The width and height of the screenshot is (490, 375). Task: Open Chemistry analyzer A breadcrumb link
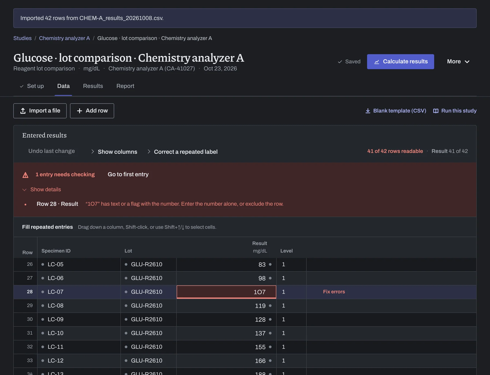tap(64, 38)
